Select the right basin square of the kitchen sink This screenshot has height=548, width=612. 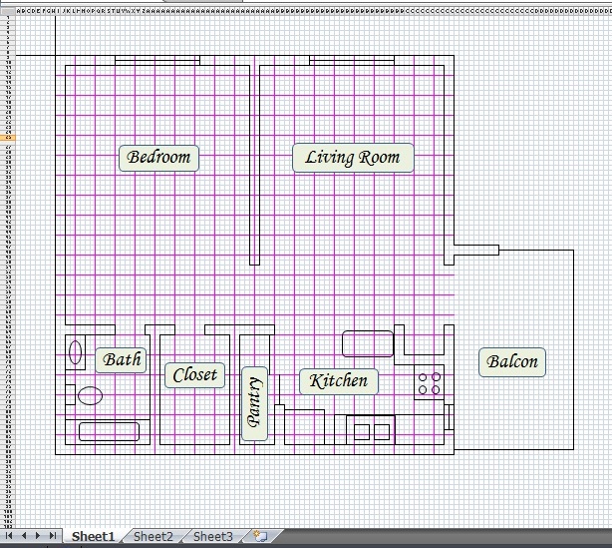[382, 432]
